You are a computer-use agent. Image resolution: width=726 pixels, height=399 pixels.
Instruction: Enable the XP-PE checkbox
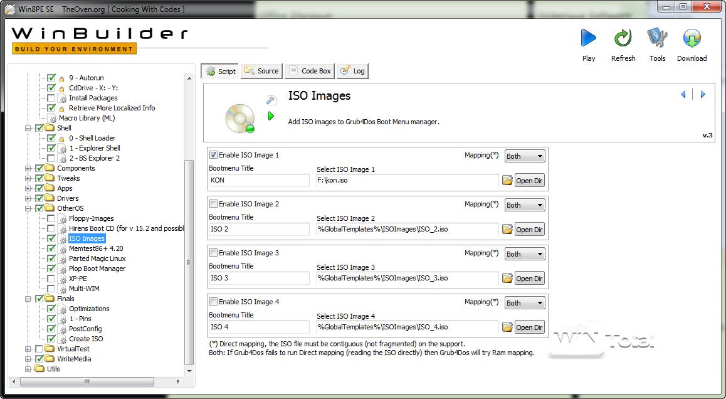tap(51, 279)
